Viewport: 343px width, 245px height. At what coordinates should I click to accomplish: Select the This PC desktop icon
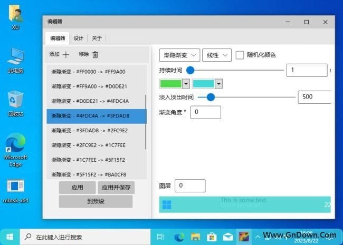[x=15, y=61]
